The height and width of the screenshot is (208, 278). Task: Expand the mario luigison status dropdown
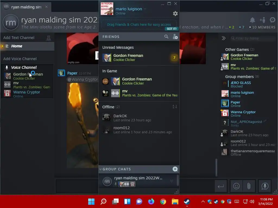pos(145,9)
